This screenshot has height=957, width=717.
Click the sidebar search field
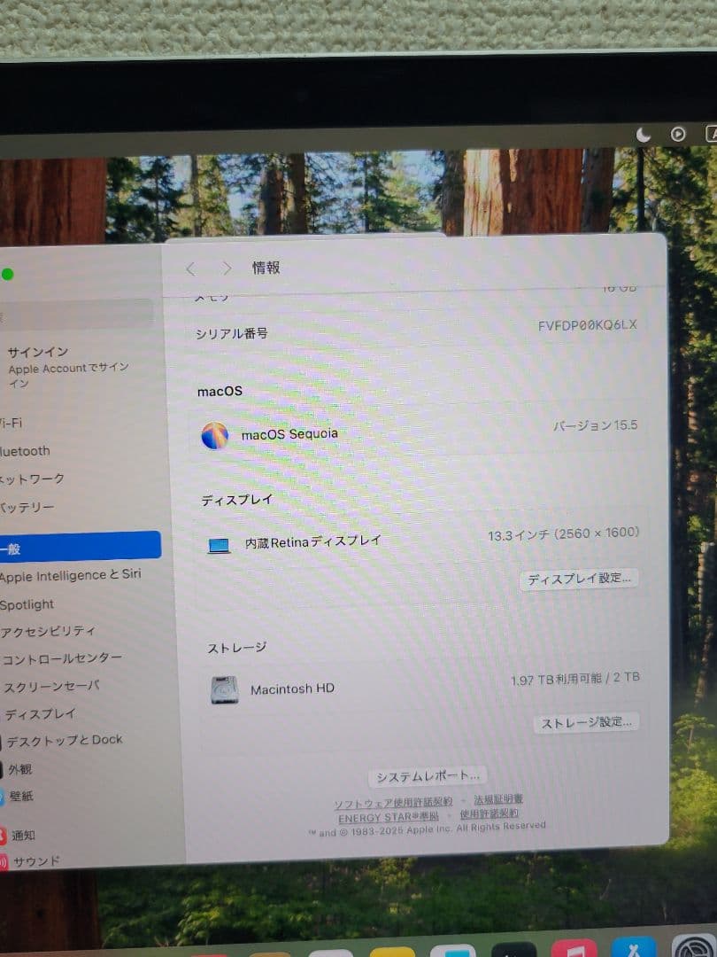coord(76,315)
